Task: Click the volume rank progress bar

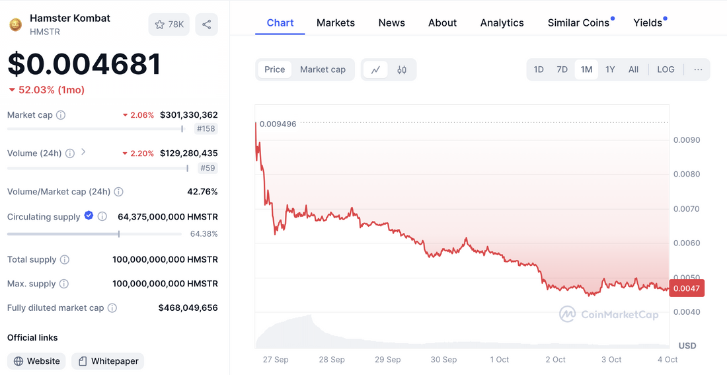Action: click(98, 168)
